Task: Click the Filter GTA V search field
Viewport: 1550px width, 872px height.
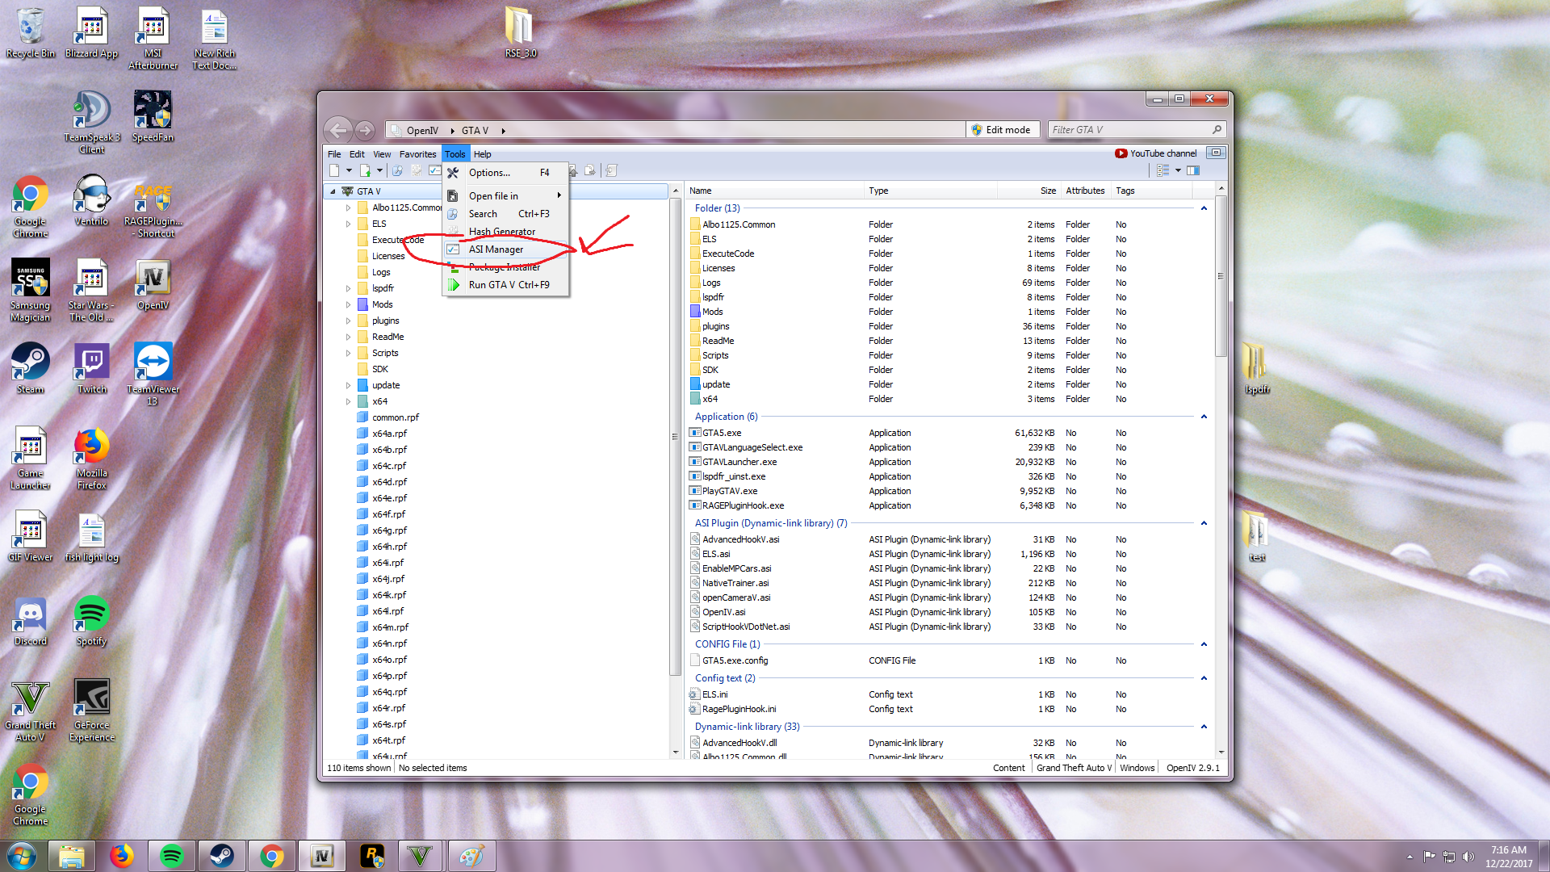Action: pos(1130,130)
